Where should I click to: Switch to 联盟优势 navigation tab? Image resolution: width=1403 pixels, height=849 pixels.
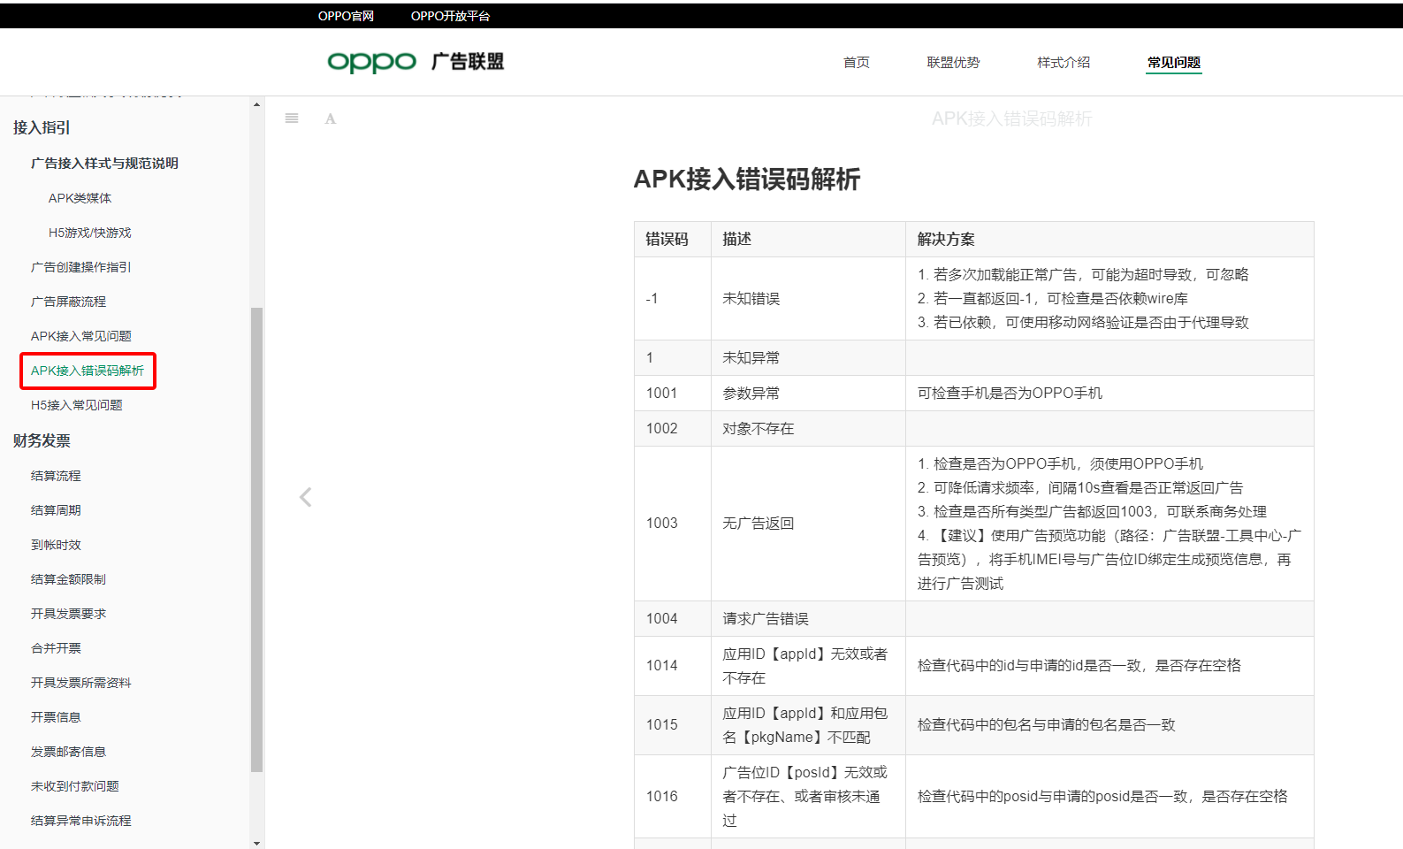[x=953, y=62]
